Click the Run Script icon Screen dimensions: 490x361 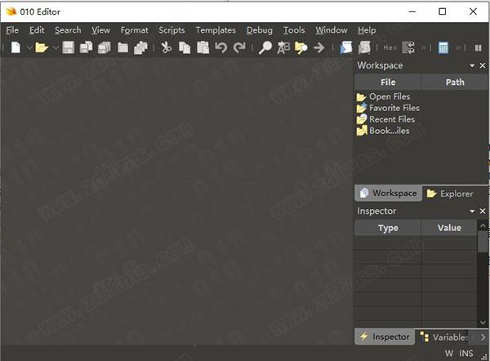tap(346, 47)
